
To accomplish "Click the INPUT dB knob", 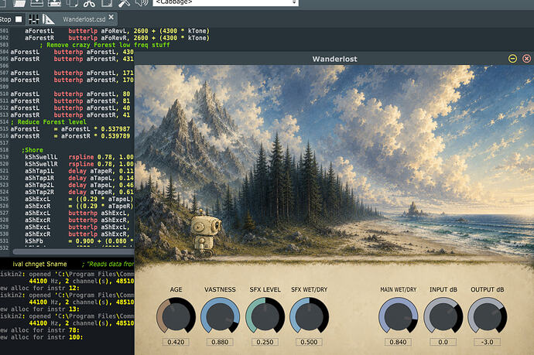I will pyautogui.click(x=443, y=316).
